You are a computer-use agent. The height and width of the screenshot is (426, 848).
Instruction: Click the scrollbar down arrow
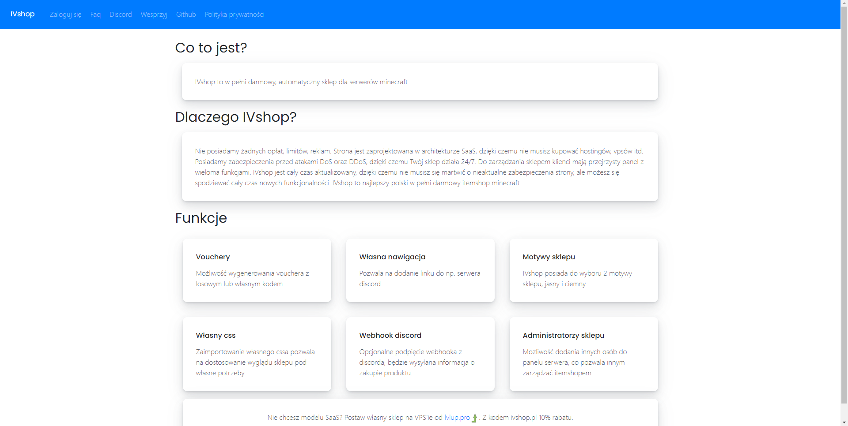click(x=844, y=422)
